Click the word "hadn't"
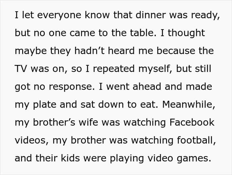 89,51
